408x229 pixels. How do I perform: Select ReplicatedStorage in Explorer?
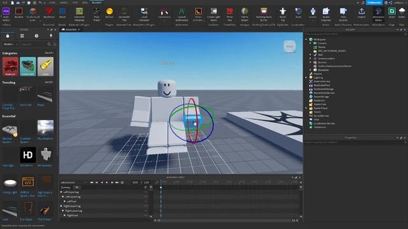323,89
